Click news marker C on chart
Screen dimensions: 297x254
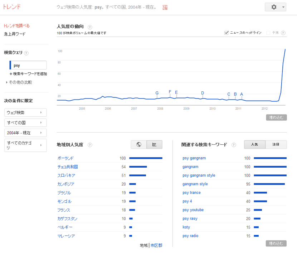[229, 94]
